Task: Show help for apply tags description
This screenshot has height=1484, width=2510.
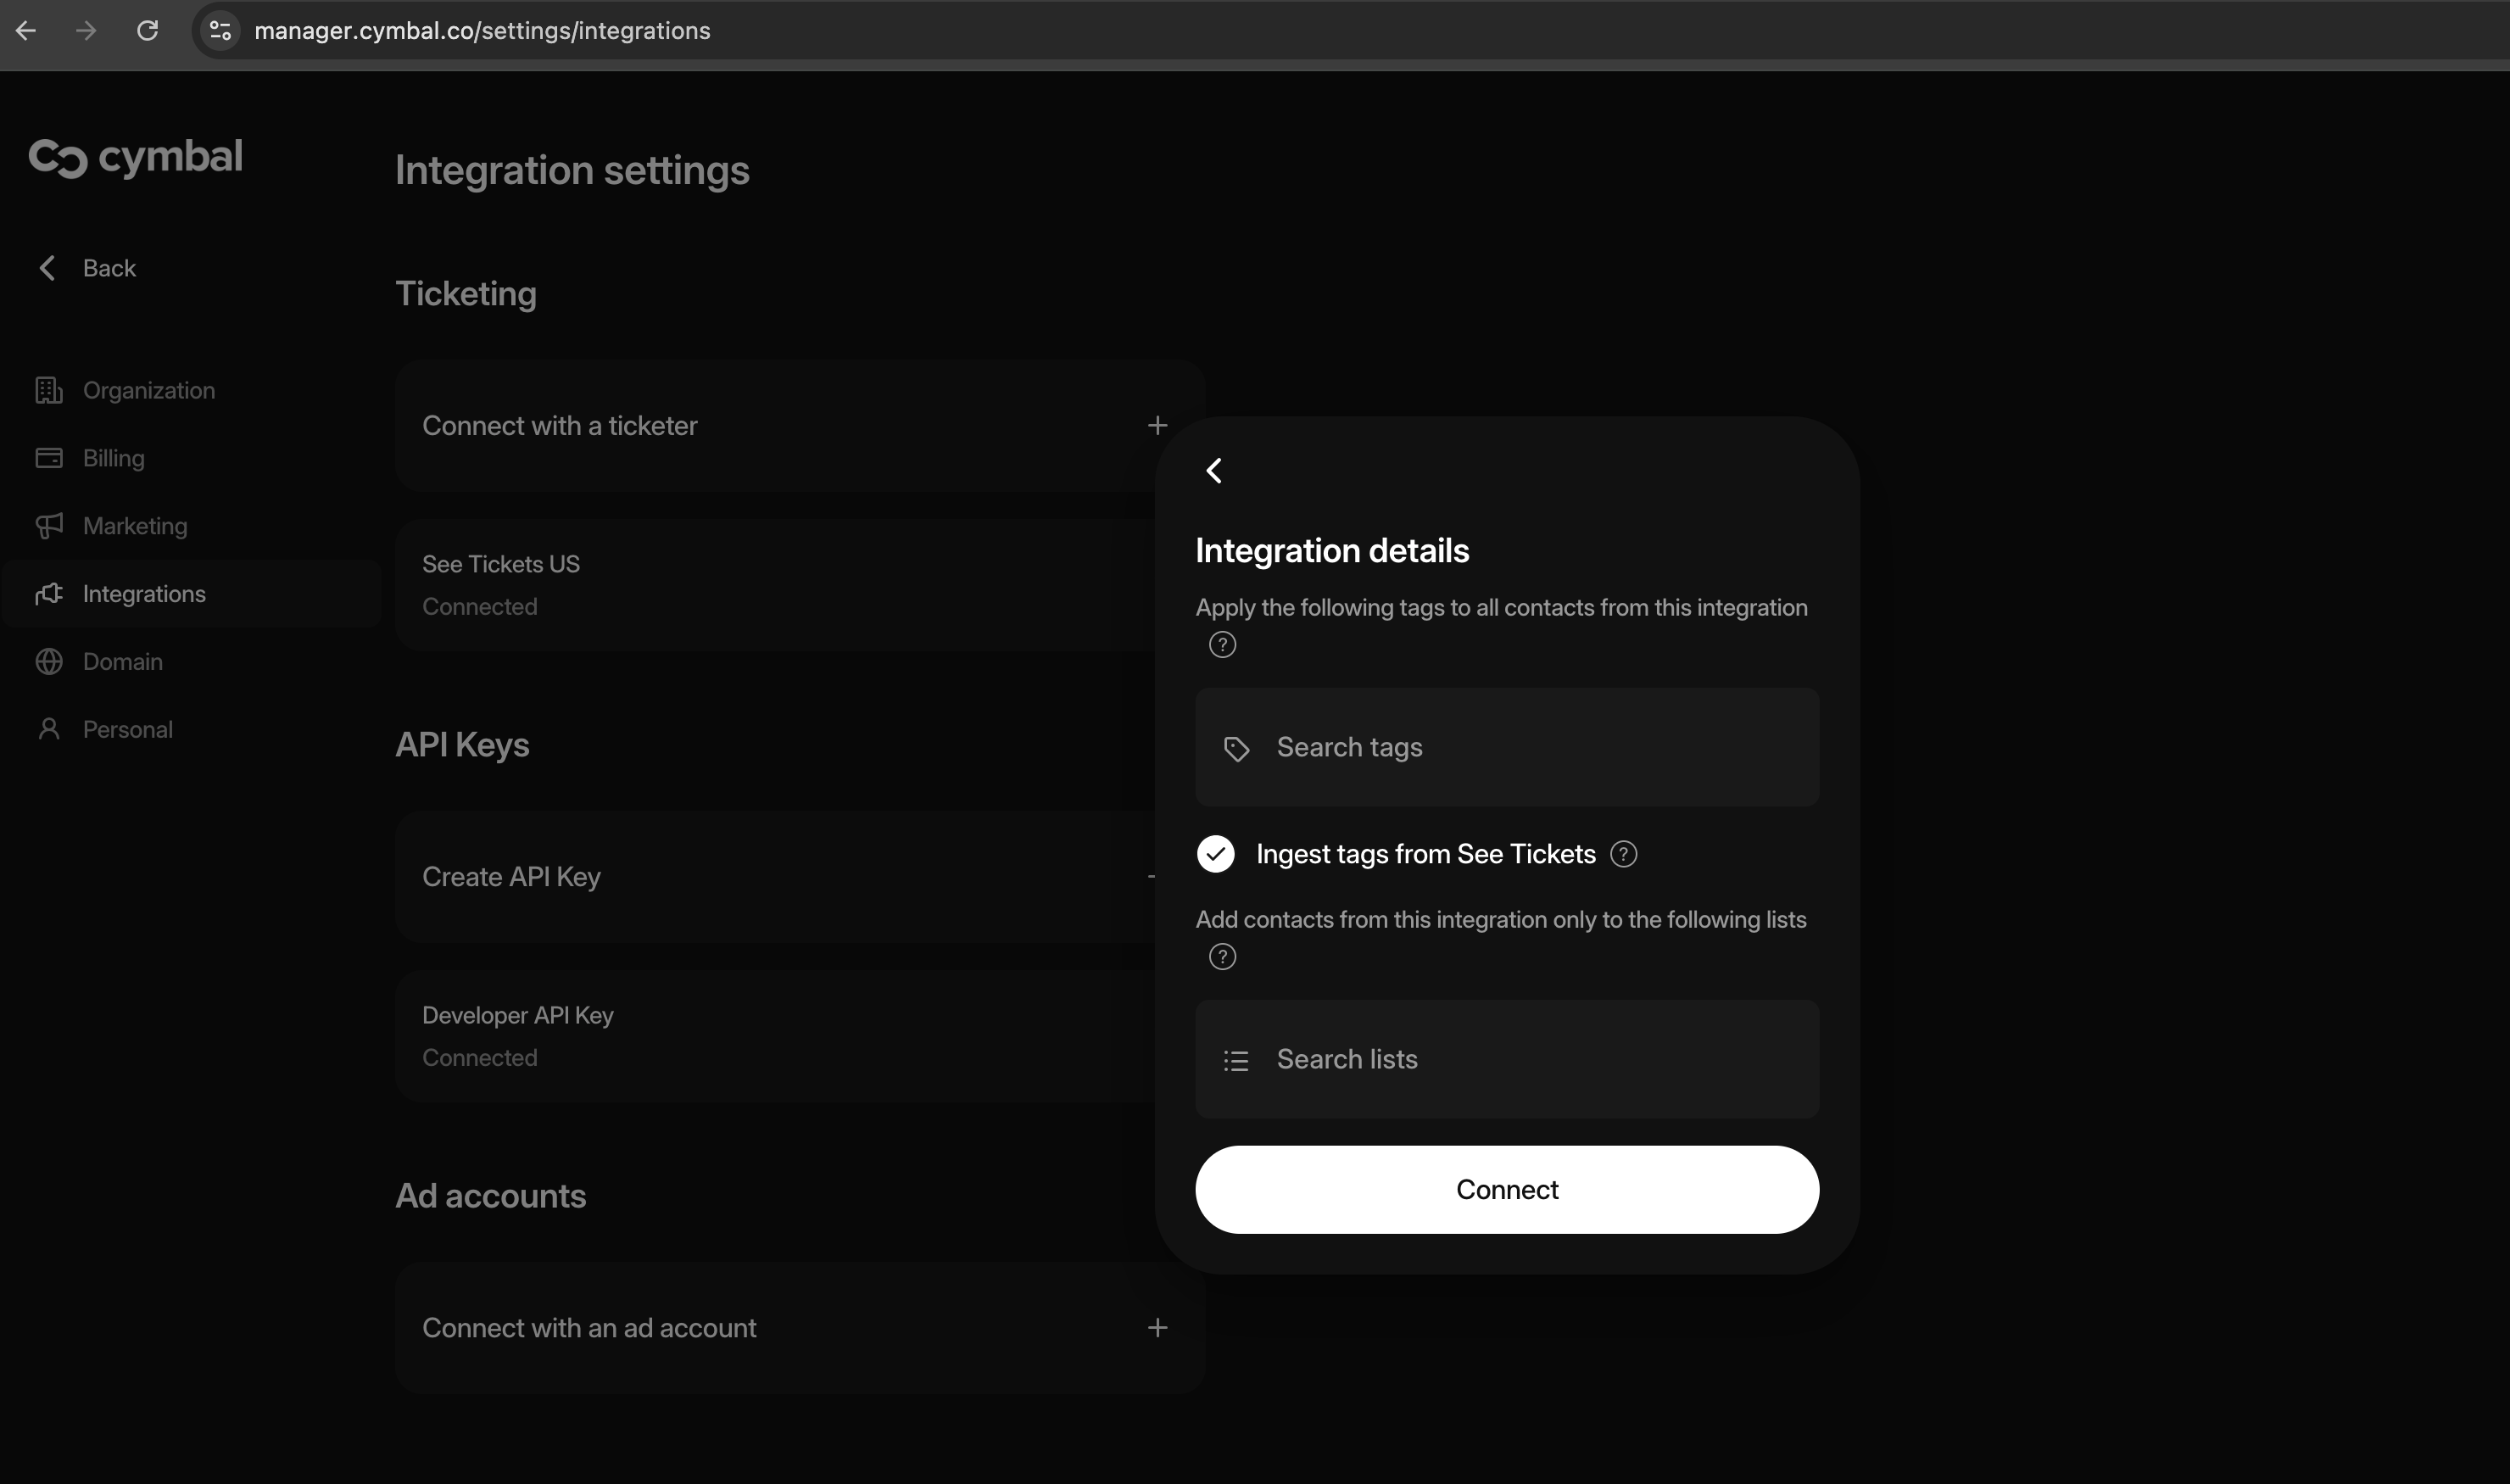Action: click(x=1222, y=645)
